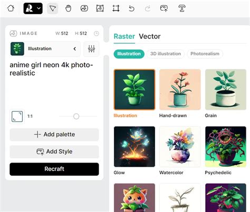
Task: Select the 3D illustration category pill
Action: (x=166, y=54)
